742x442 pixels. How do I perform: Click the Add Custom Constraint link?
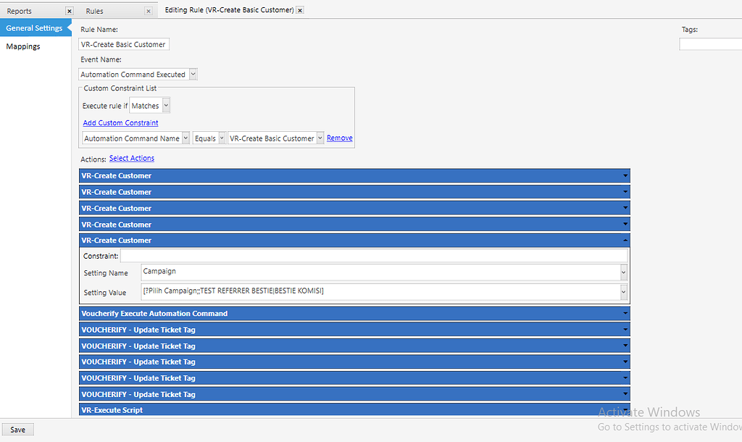point(120,122)
